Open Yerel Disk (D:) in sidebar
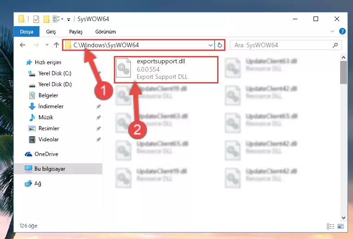 pyautogui.click(x=55, y=84)
